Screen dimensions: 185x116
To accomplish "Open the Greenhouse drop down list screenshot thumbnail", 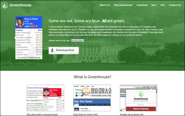I will coord(138,98).
